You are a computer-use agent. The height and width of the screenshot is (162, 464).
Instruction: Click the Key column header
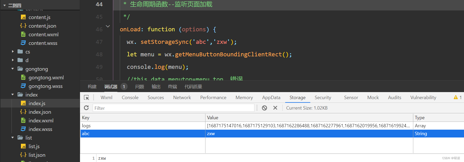[142, 118]
